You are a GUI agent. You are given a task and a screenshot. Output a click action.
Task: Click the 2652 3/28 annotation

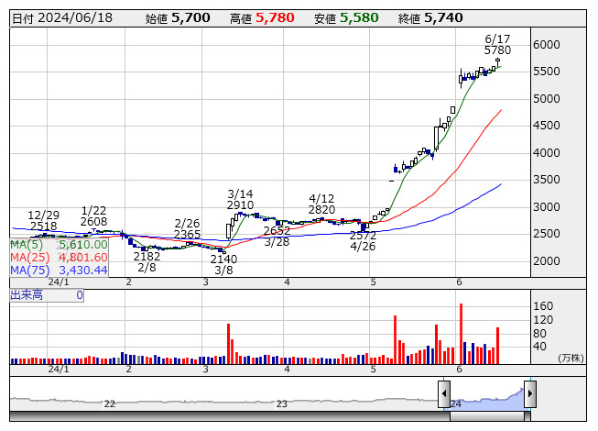pyautogui.click(x=277, y=237)
